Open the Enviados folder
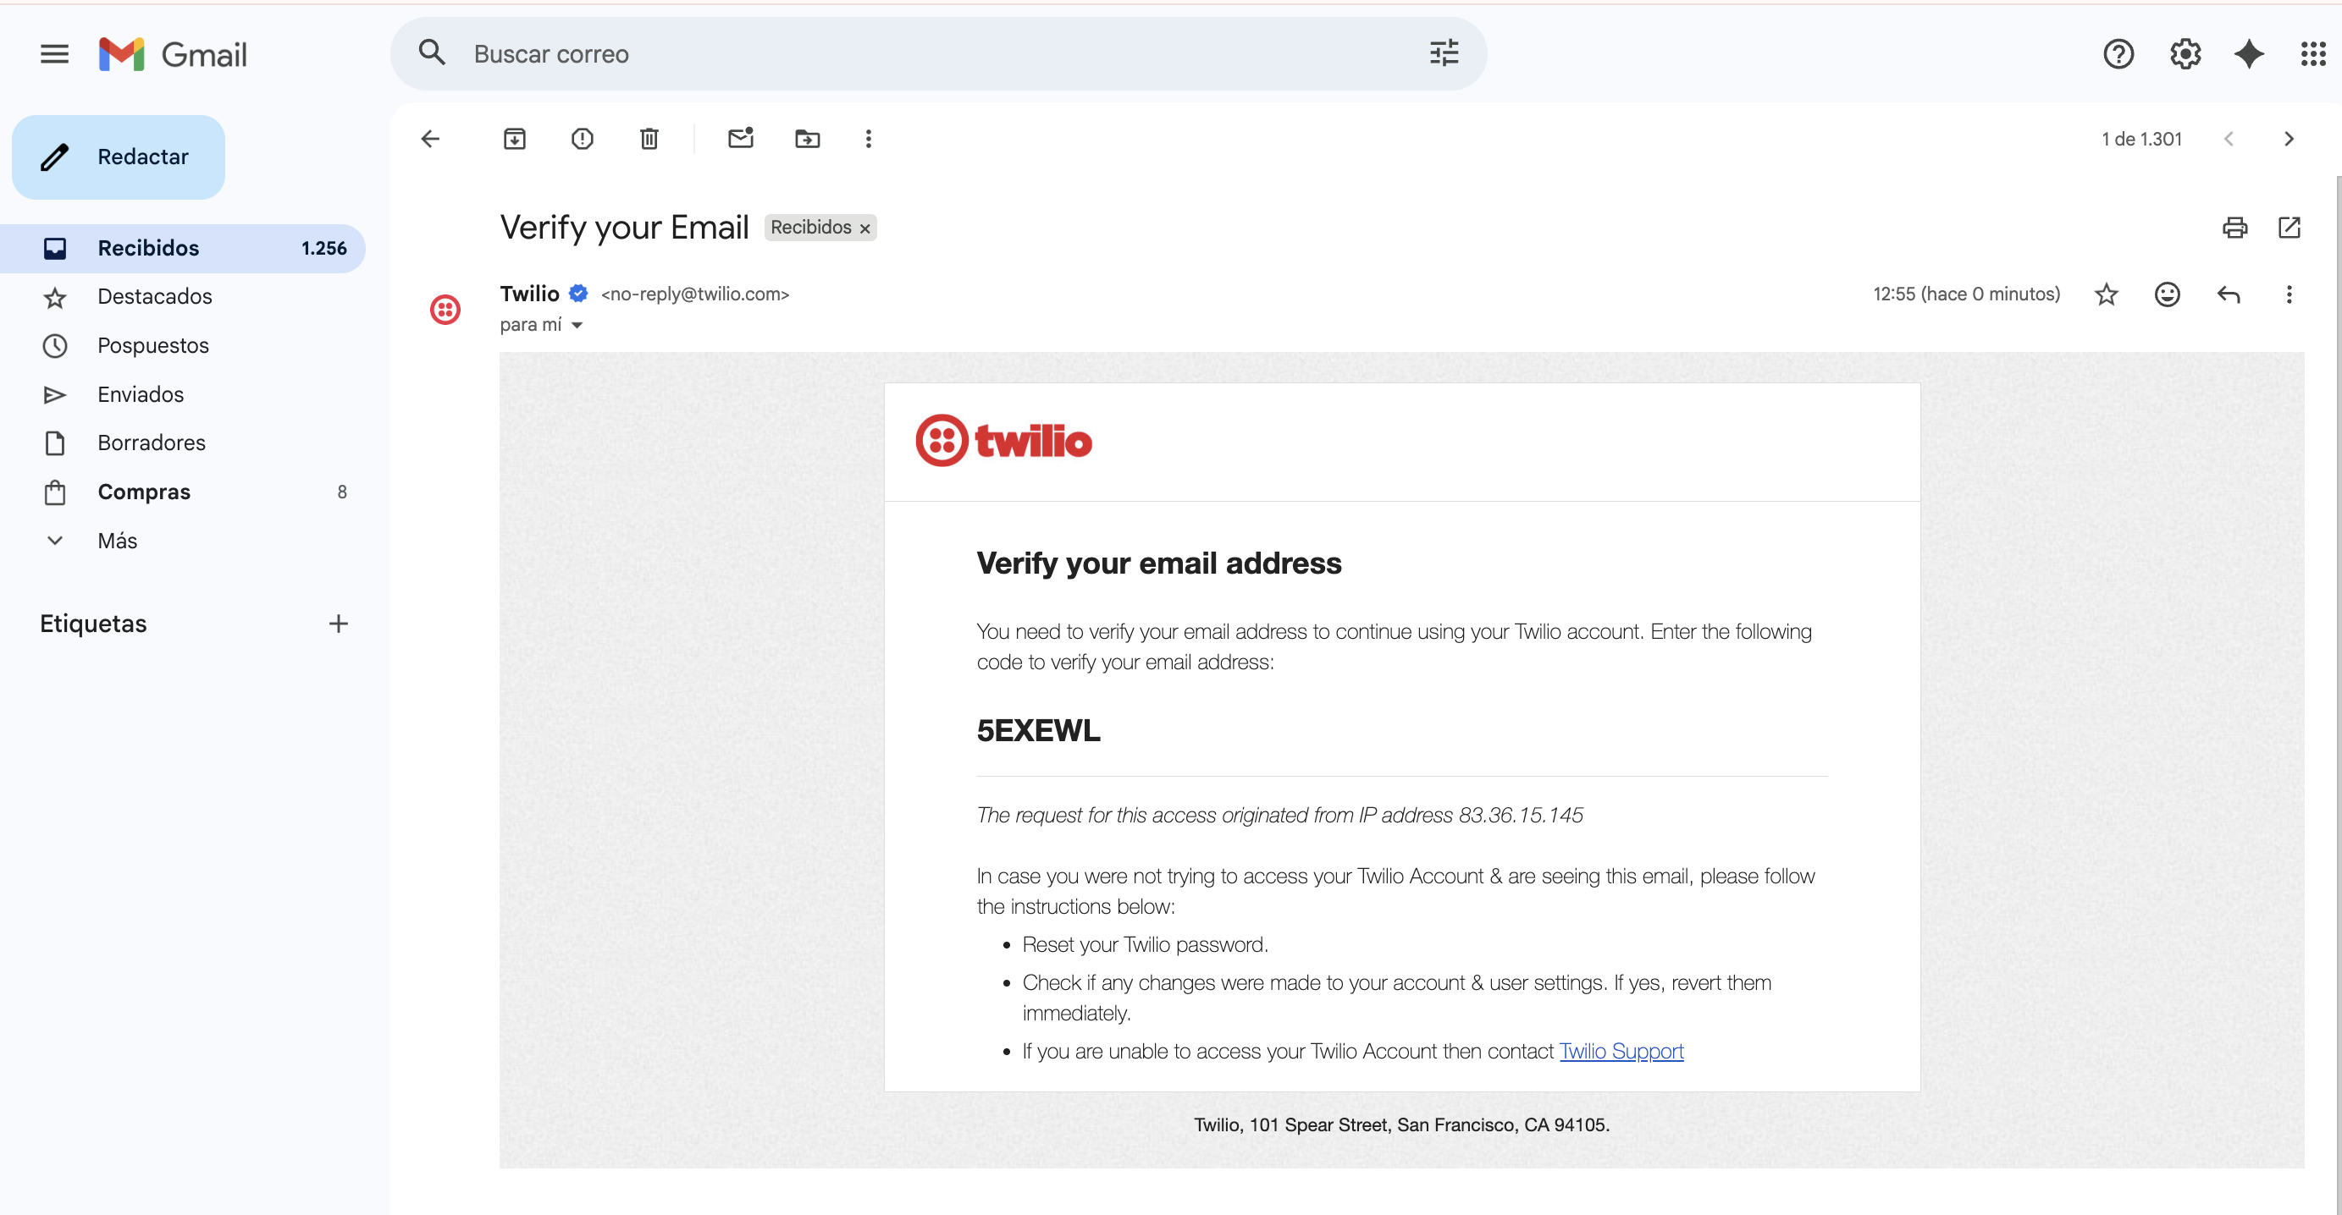2342x1215 pixels. (141, 394)
